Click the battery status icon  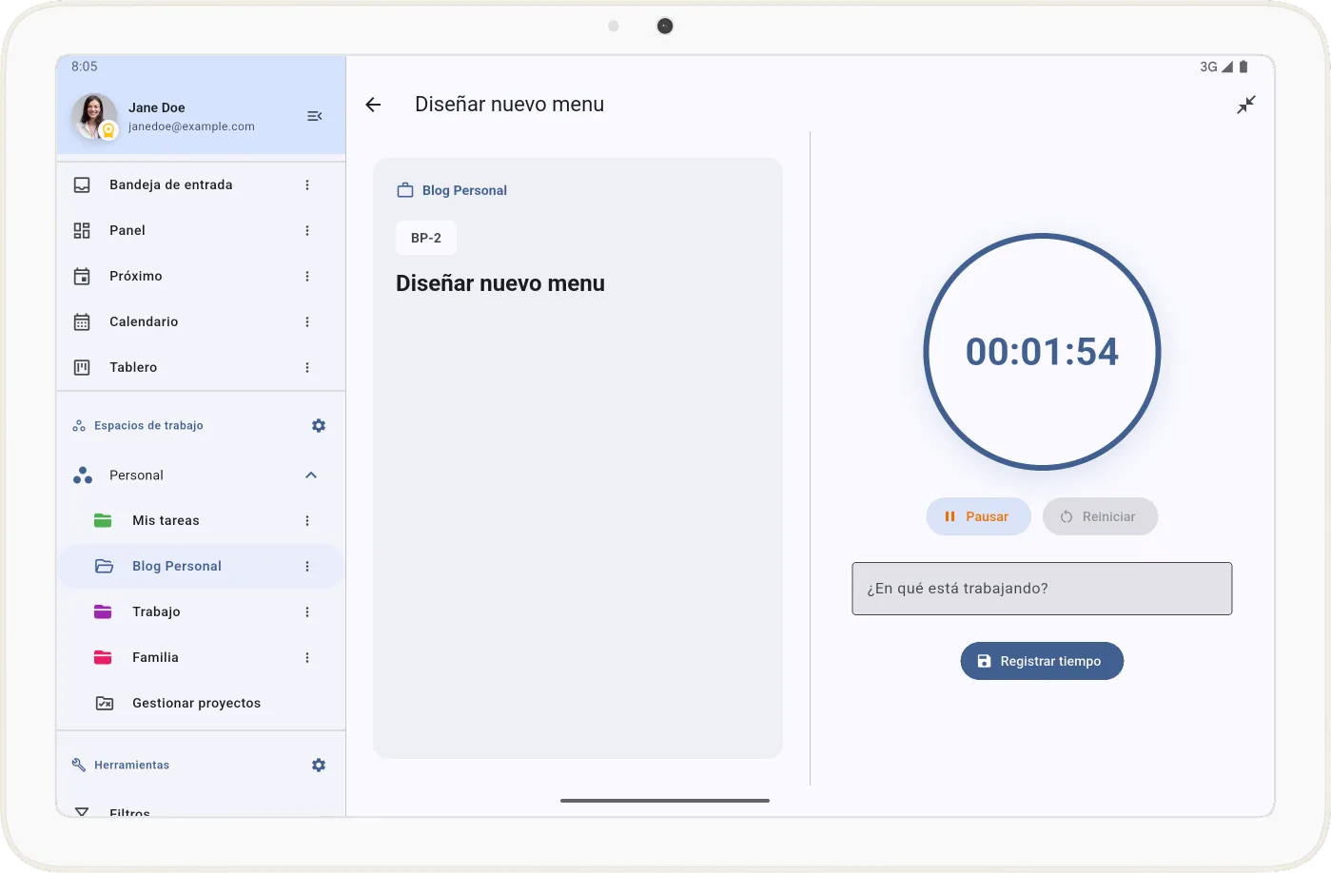tap(1243, 67)
